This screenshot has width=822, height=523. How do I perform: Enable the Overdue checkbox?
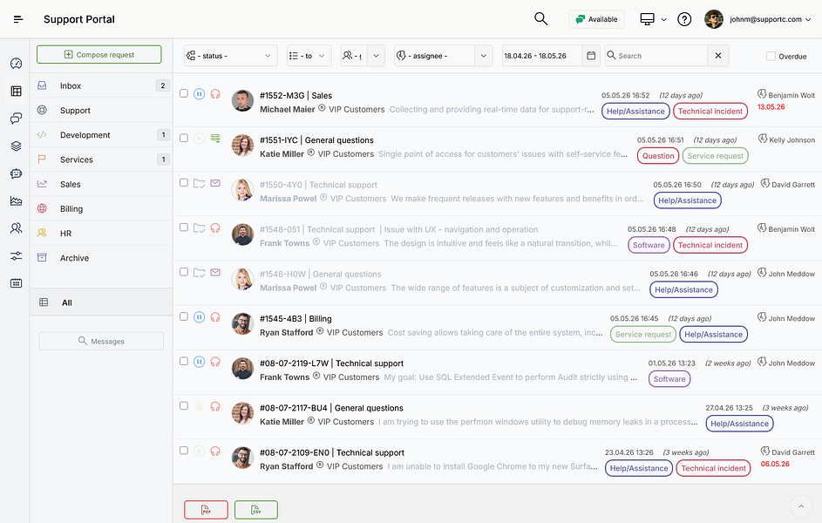click(x=771, y=56)
